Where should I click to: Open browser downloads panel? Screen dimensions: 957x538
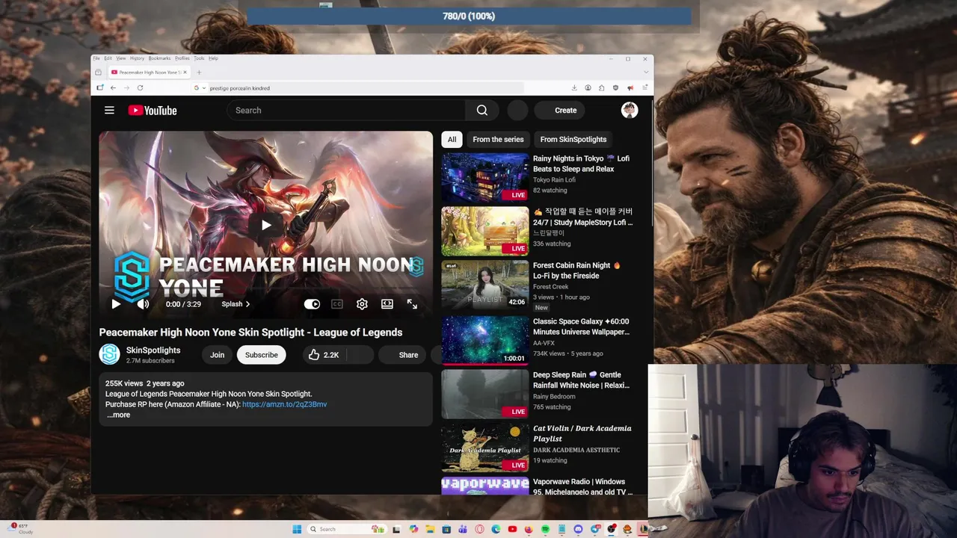point(574,88)
